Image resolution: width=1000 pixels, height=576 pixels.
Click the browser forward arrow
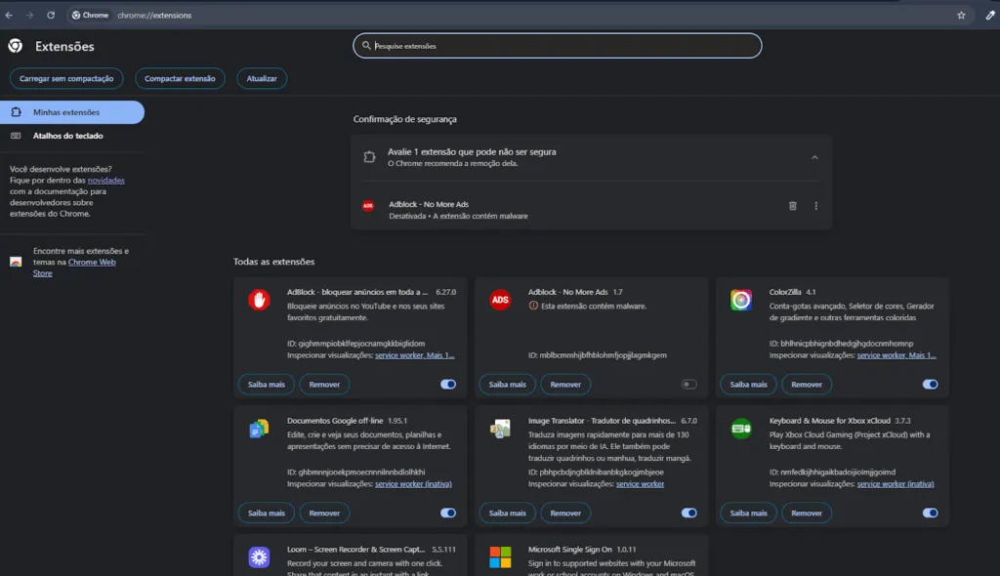point(29,16)
